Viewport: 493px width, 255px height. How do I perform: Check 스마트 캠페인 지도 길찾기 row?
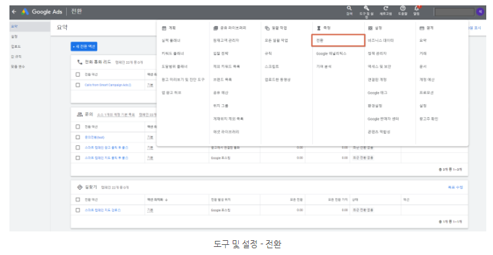coord(78,210)
